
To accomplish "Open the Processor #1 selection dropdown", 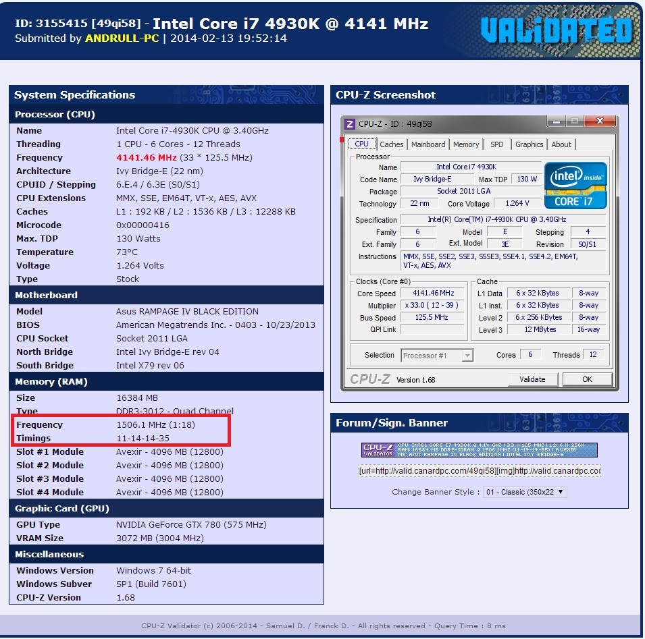I will pyautogui.click(x=437, y=356).
